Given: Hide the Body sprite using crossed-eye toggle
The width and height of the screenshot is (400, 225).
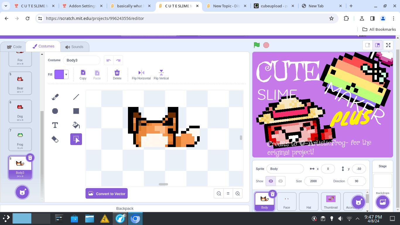Looking at the screenshot, I should click(x=280, y=181).
